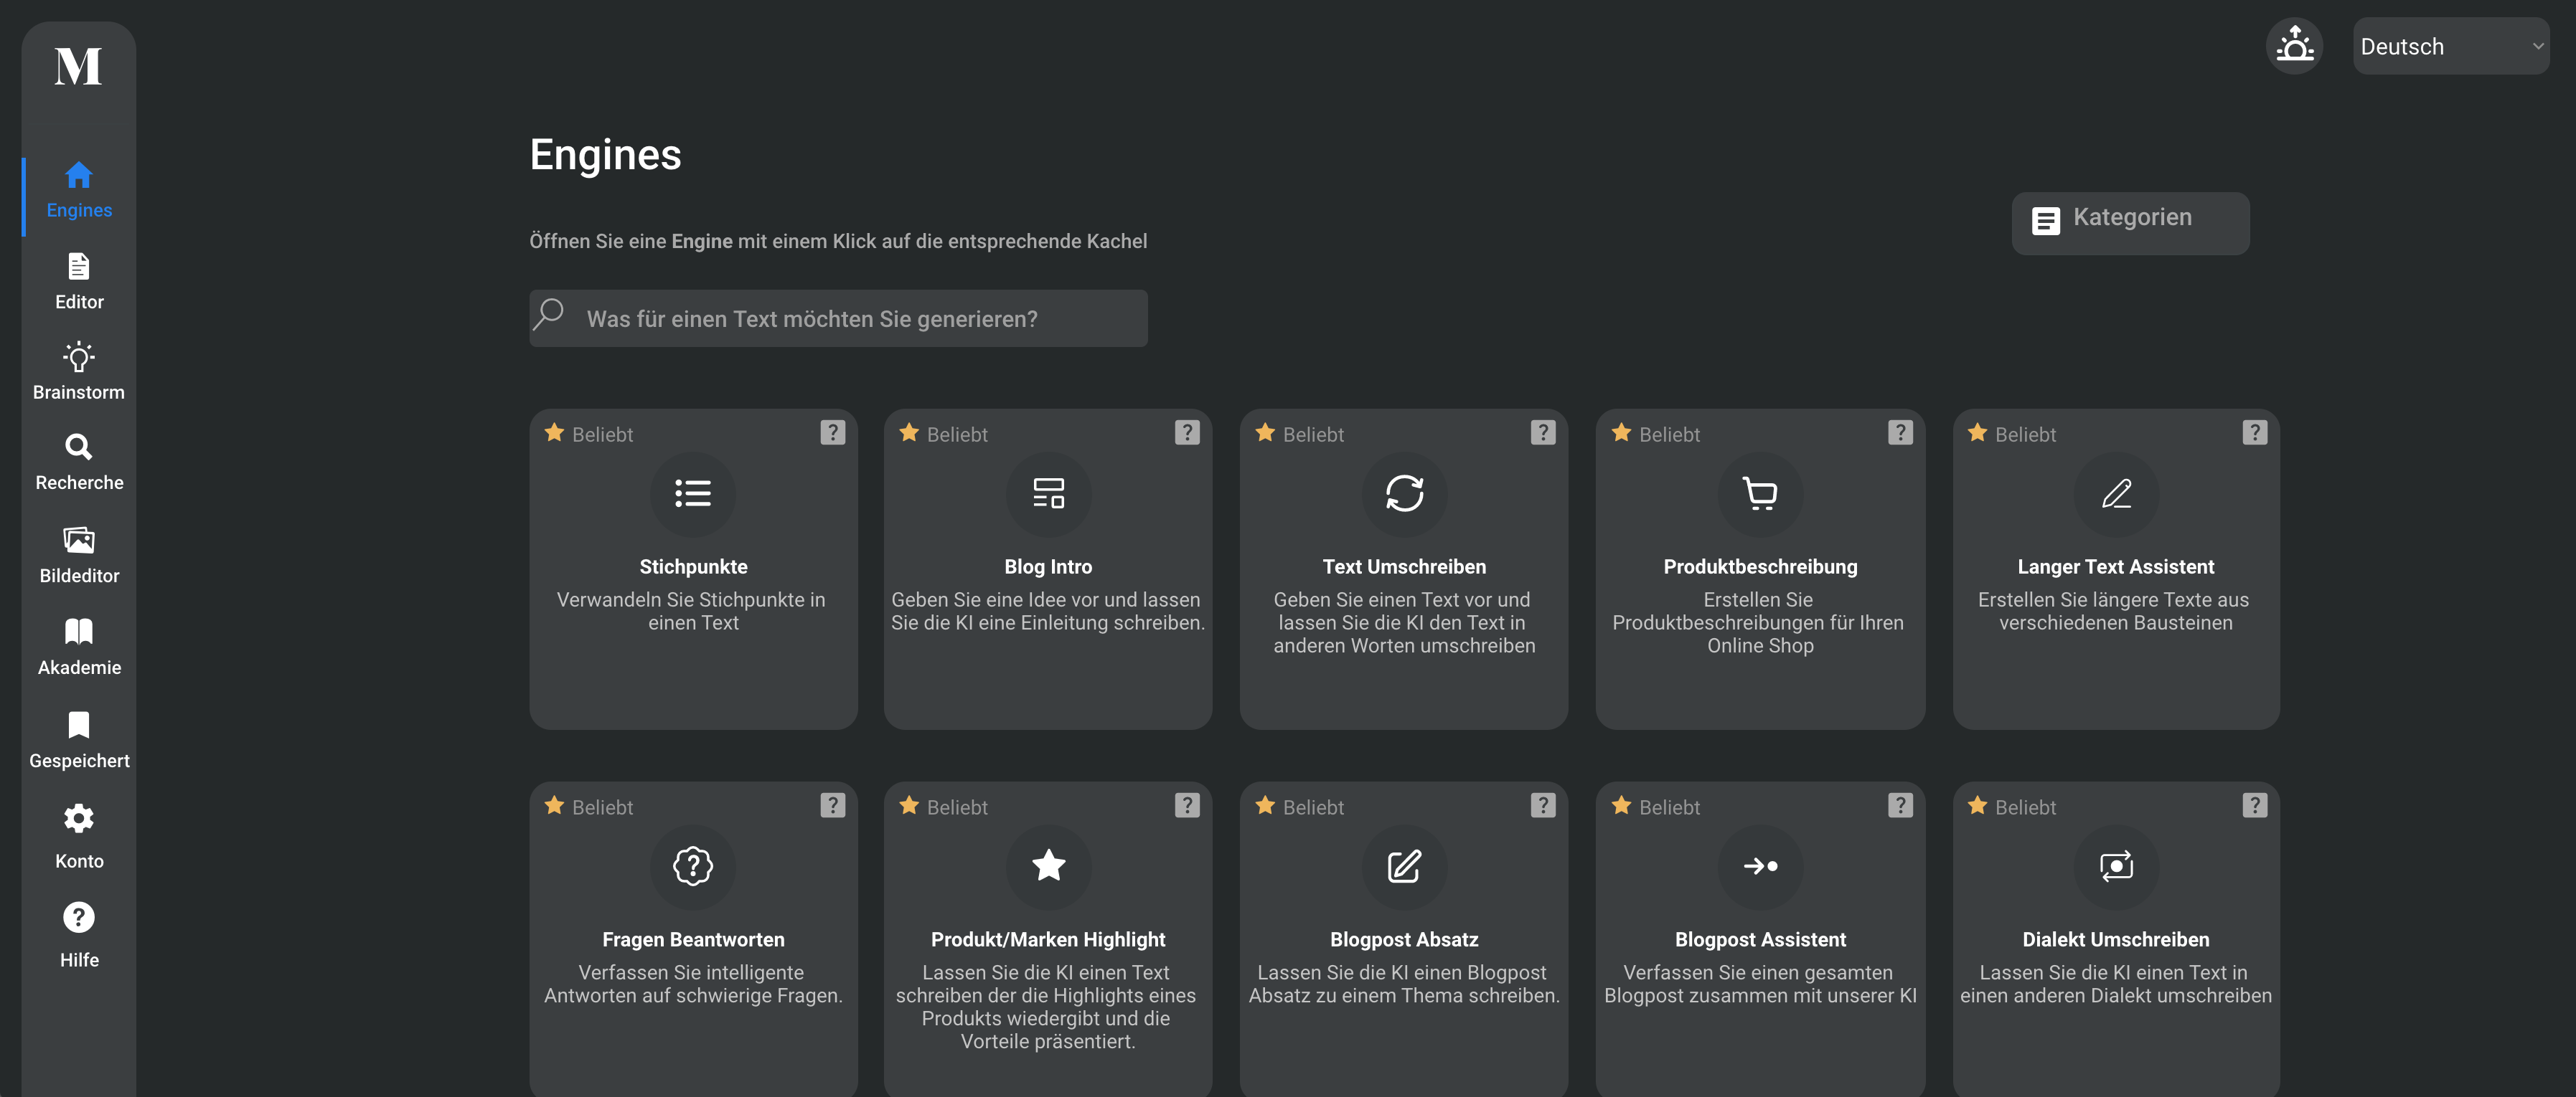Open the Stichpunkte engine tile
This screenshot has height=1097, width=2576.
[693, 569]
